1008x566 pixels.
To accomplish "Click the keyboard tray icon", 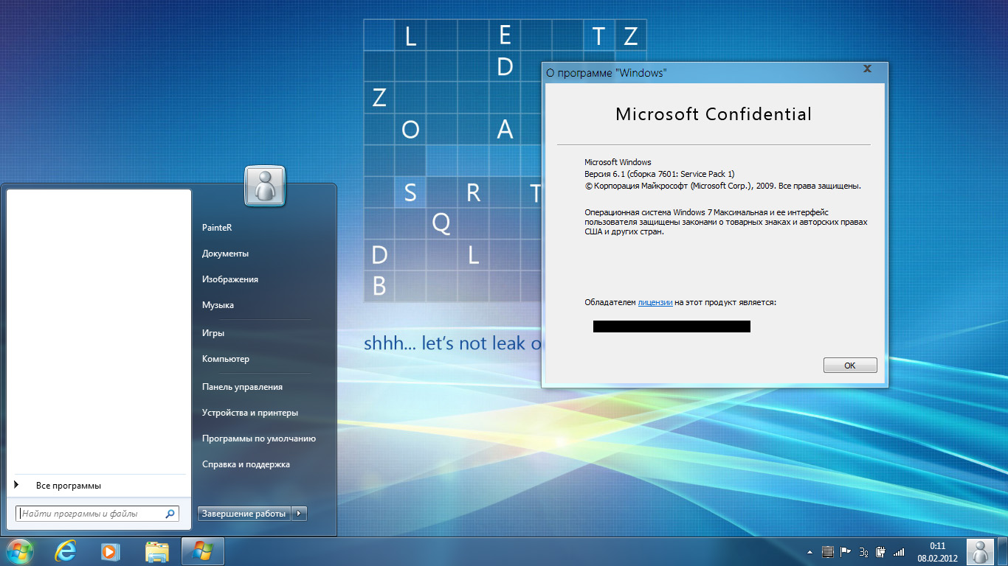I will [x=828, y=551].
